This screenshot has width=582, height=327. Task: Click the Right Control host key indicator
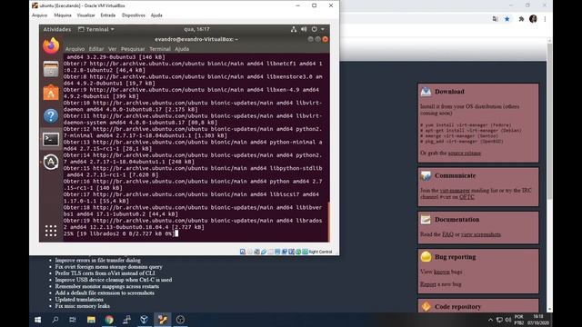point(320,252)
